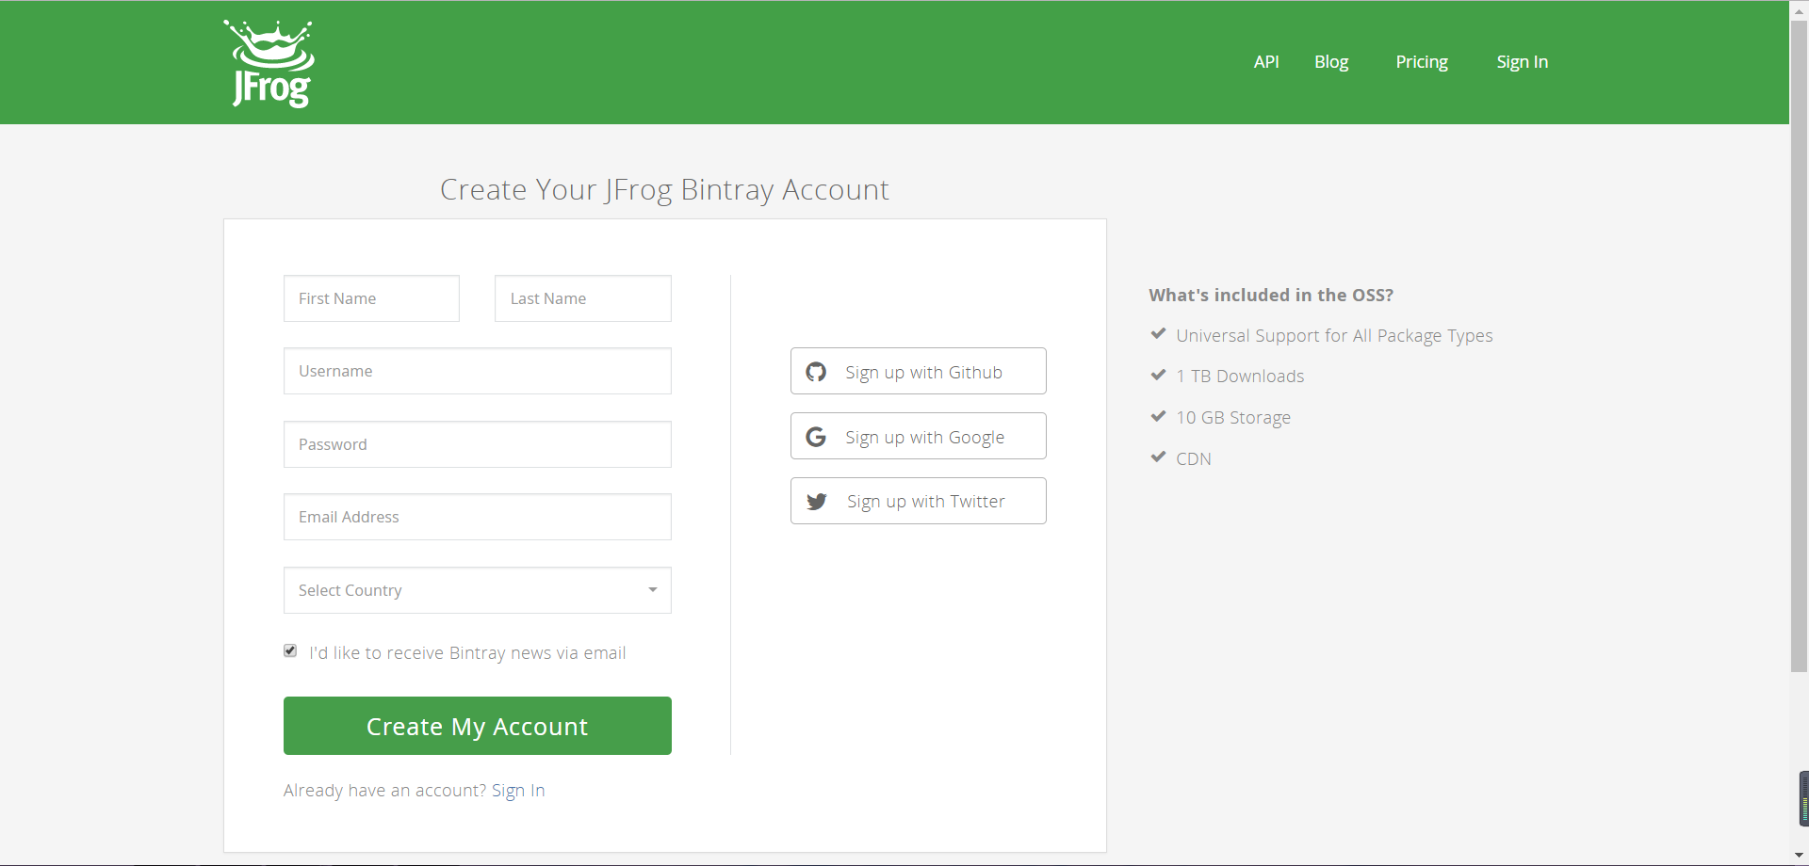Viewport: 1809px width, 866px height.
Task: Select the Email Address field
Action: point(478,517)
